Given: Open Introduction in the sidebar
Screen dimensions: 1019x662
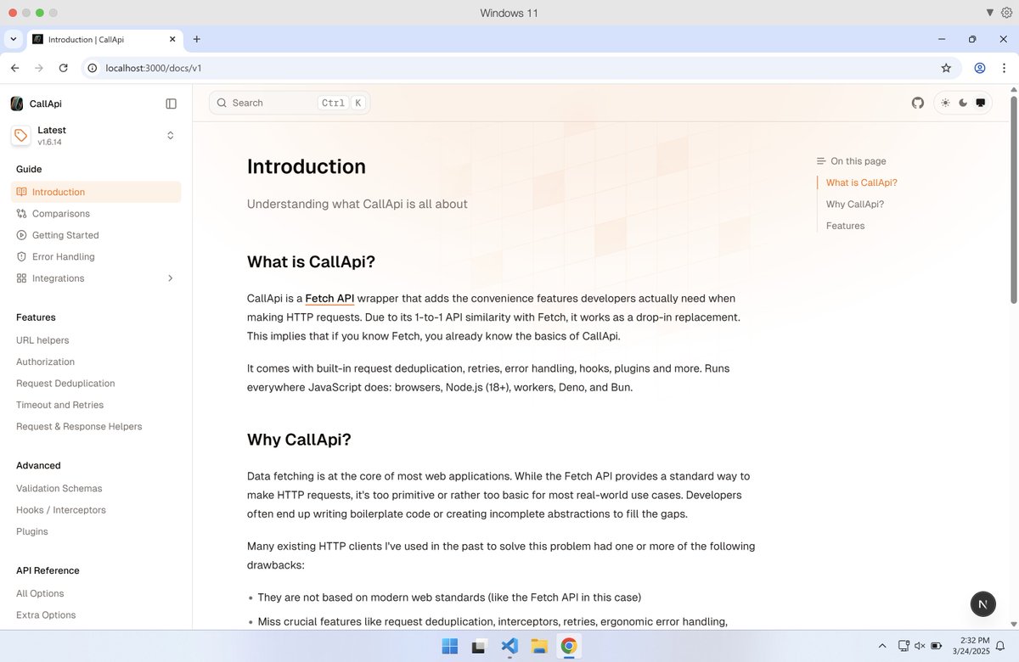Looking at the screenshot, I should [96, 192].
